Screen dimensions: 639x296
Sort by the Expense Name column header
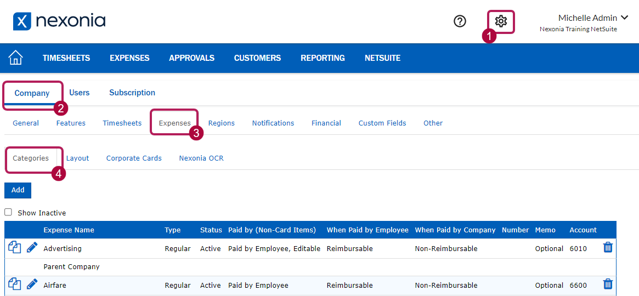69,230
